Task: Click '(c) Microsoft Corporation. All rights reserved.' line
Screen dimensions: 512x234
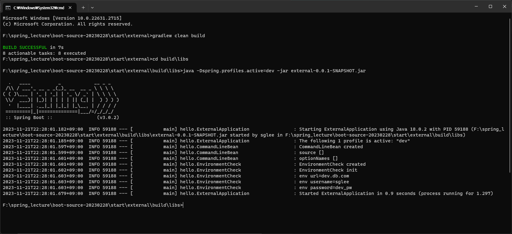Action: pos(68,24)
